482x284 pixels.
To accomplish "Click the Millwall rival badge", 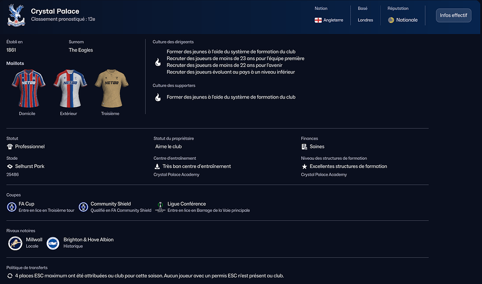I will tap(15, 243).
